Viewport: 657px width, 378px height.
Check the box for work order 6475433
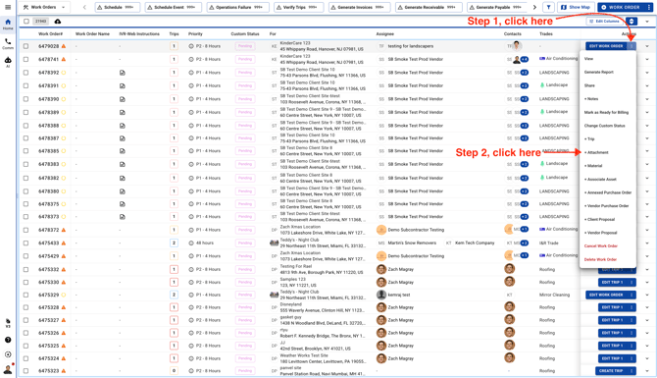click(25, 243)
